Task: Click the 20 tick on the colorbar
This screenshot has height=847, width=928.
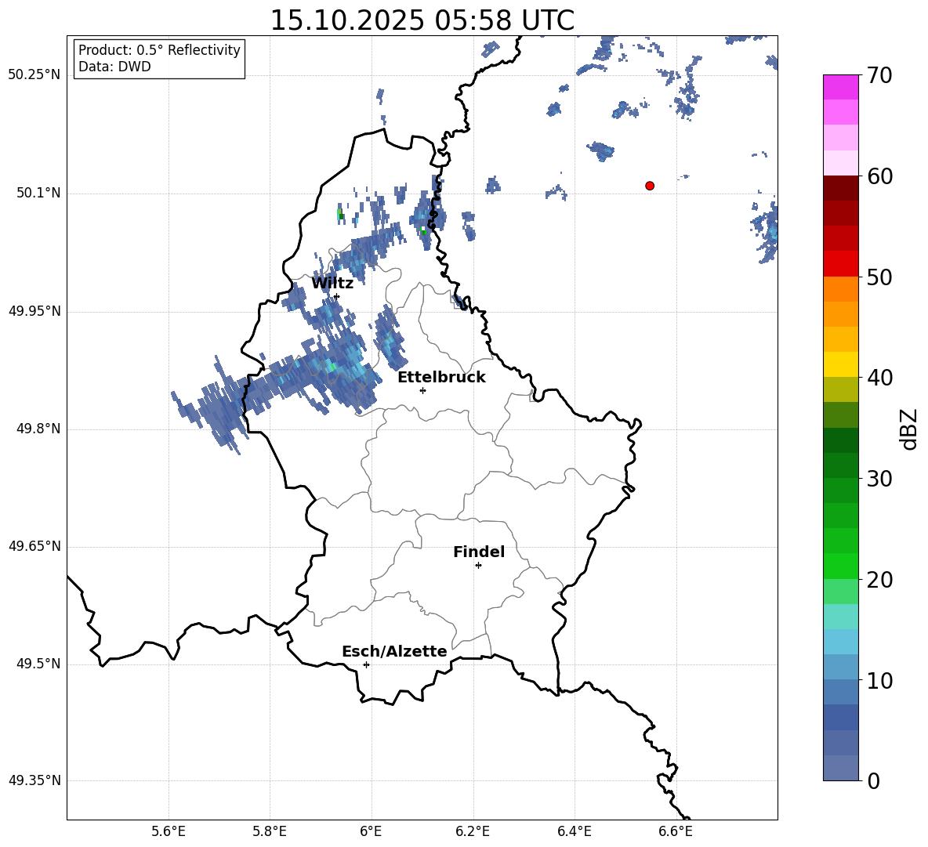Action: point(879,580)
